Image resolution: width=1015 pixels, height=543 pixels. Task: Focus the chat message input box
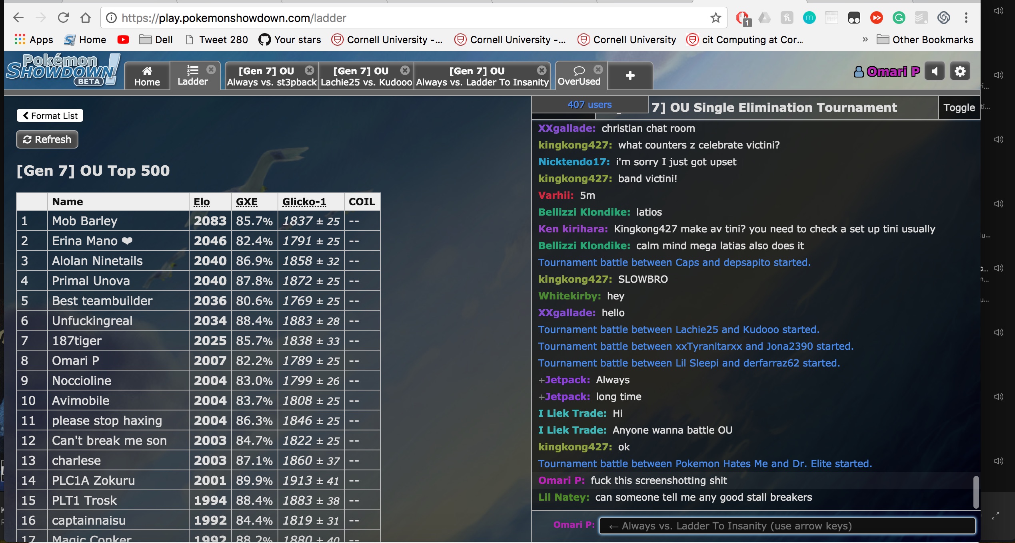tap(787, 526)
